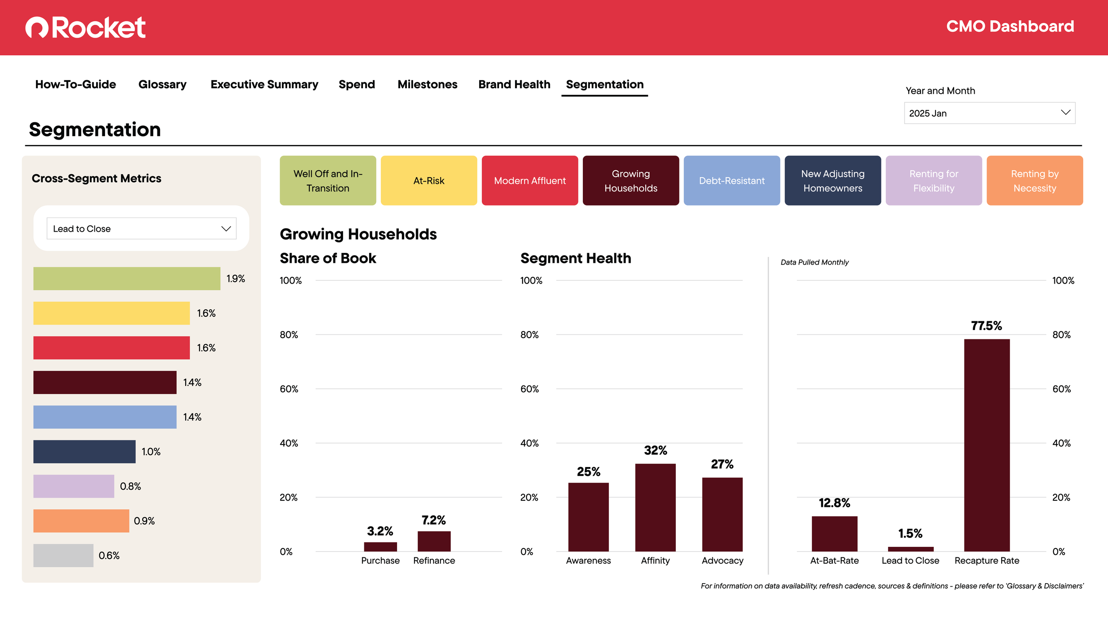Click the Refinance 7.2% bar
1108x623 pixels.
[x=434, y=541]
